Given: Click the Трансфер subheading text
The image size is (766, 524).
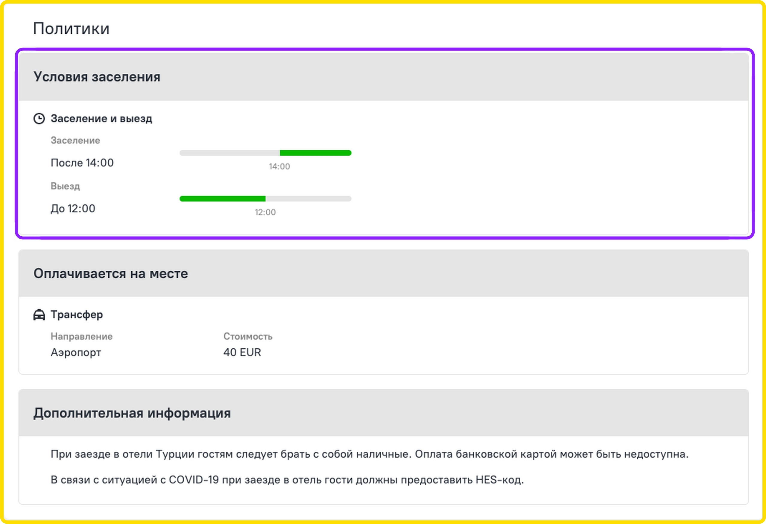Looking at the screenshot, I should coord(77,315).
